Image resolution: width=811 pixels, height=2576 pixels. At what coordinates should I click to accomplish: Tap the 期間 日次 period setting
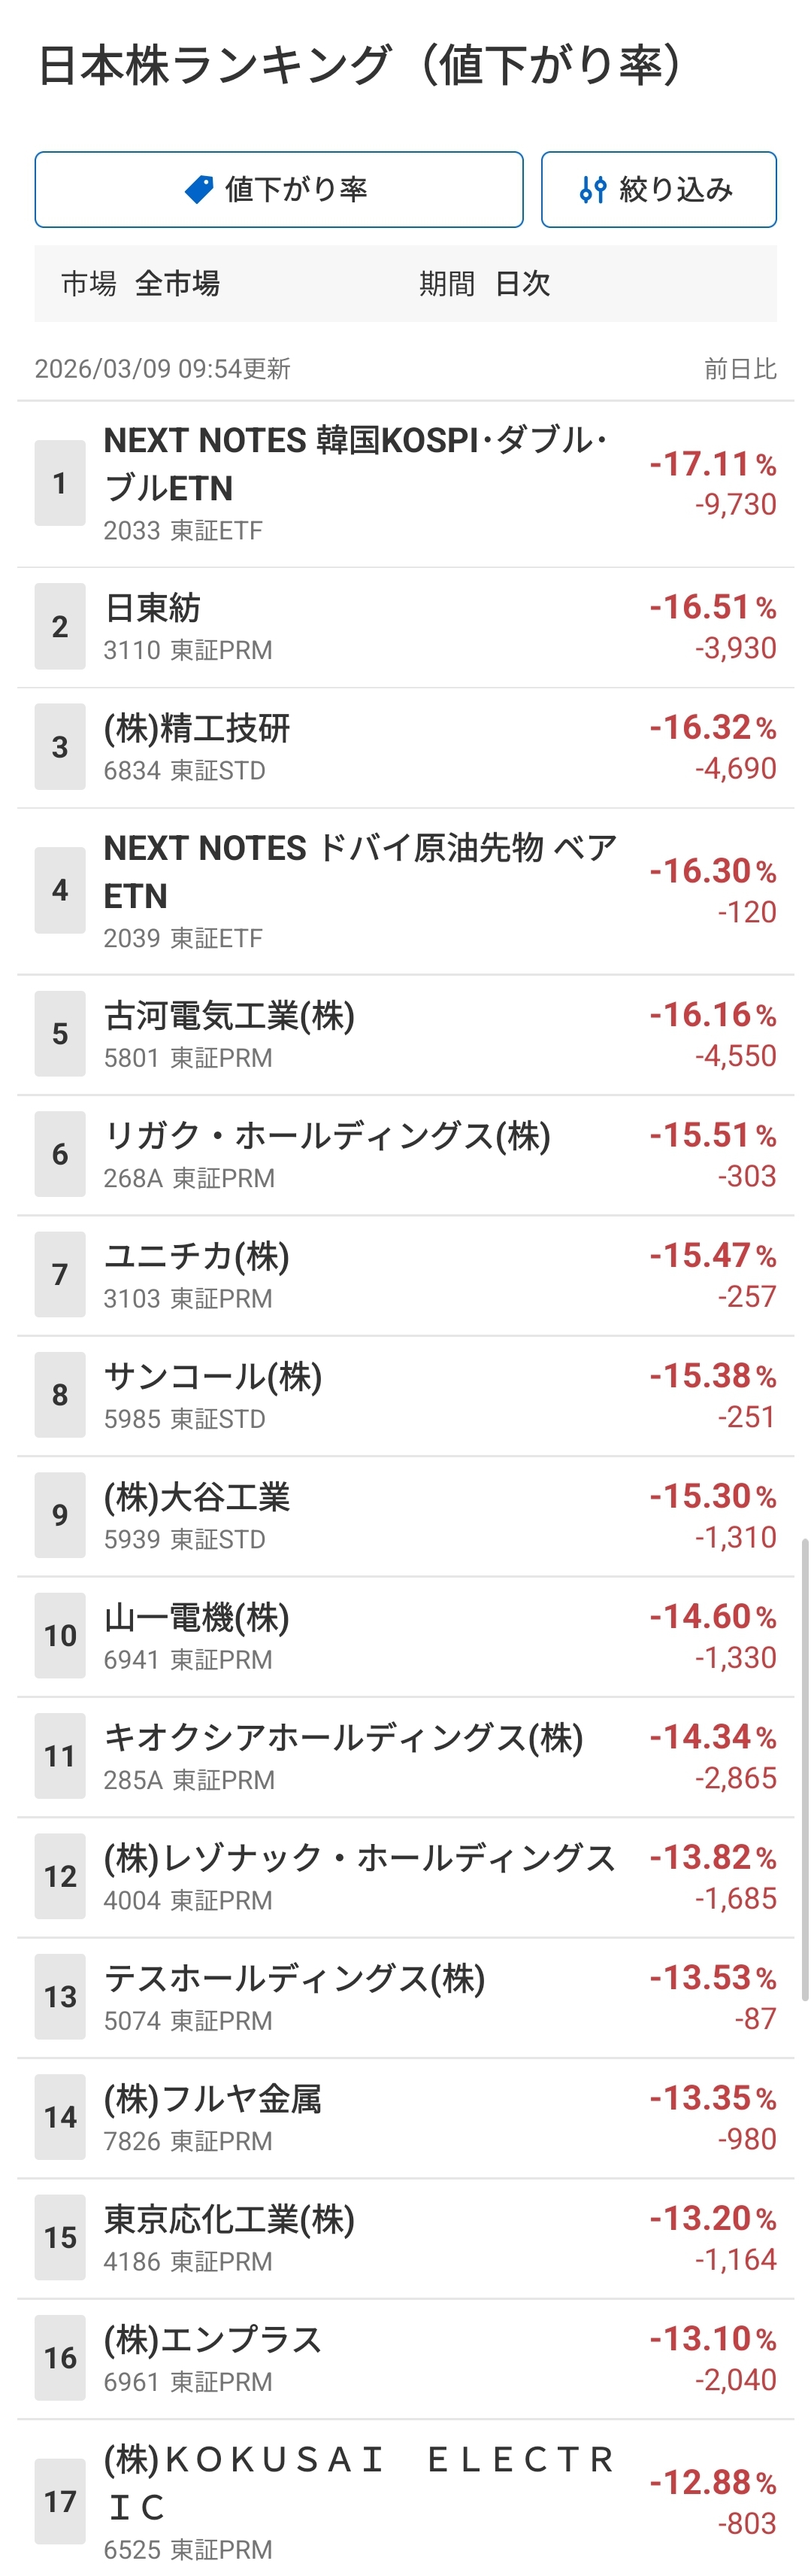click(x=484, y=284)
